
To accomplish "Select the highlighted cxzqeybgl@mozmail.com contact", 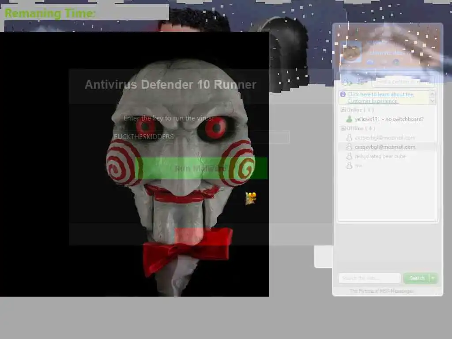I will click(x=388, y=147).
